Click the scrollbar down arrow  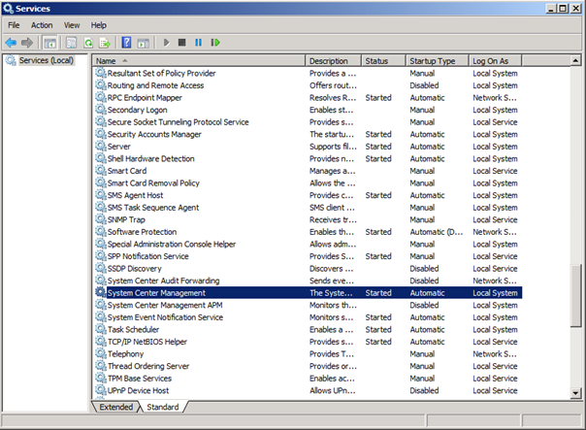[x=575, y=393]
